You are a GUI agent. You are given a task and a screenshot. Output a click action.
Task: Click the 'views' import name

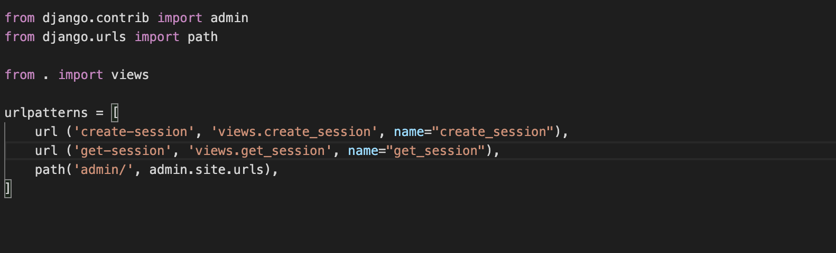130,75
